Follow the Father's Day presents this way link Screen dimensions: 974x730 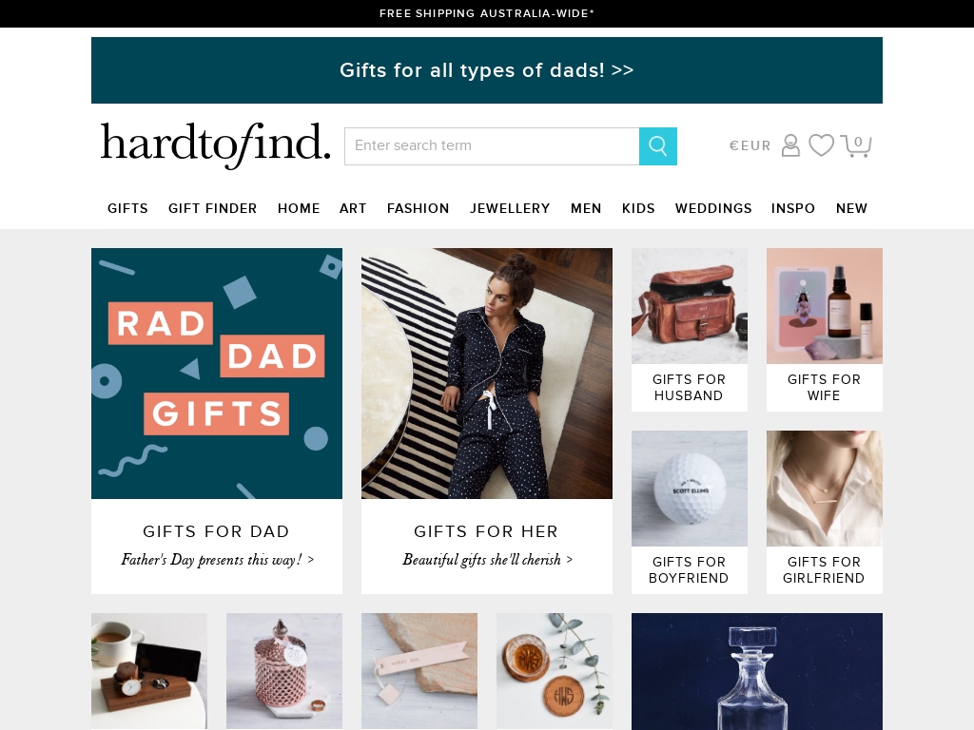[x=217, y=560]
